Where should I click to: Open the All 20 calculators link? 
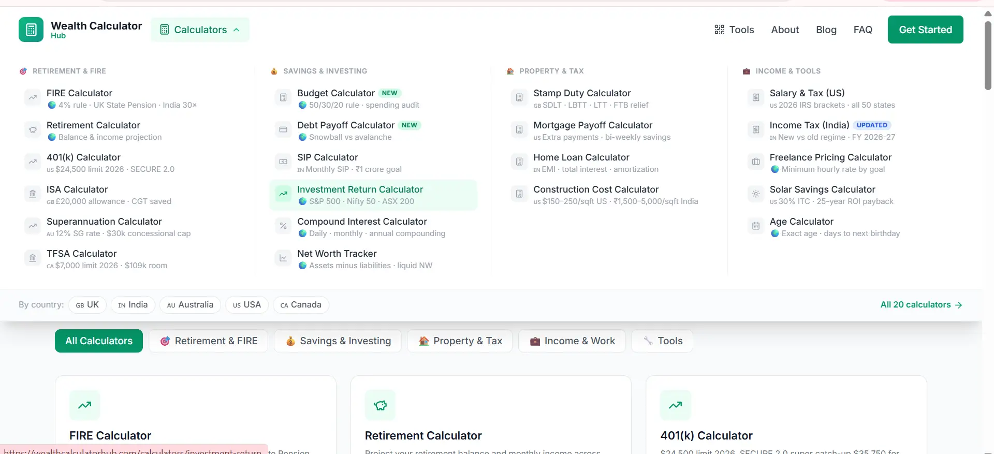922,305
